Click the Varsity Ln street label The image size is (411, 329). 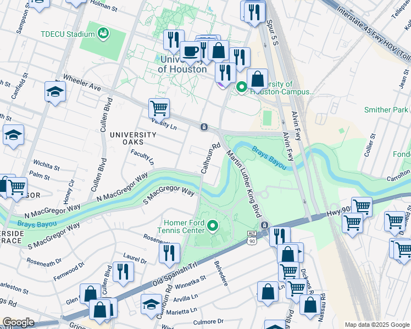(164, 124)
